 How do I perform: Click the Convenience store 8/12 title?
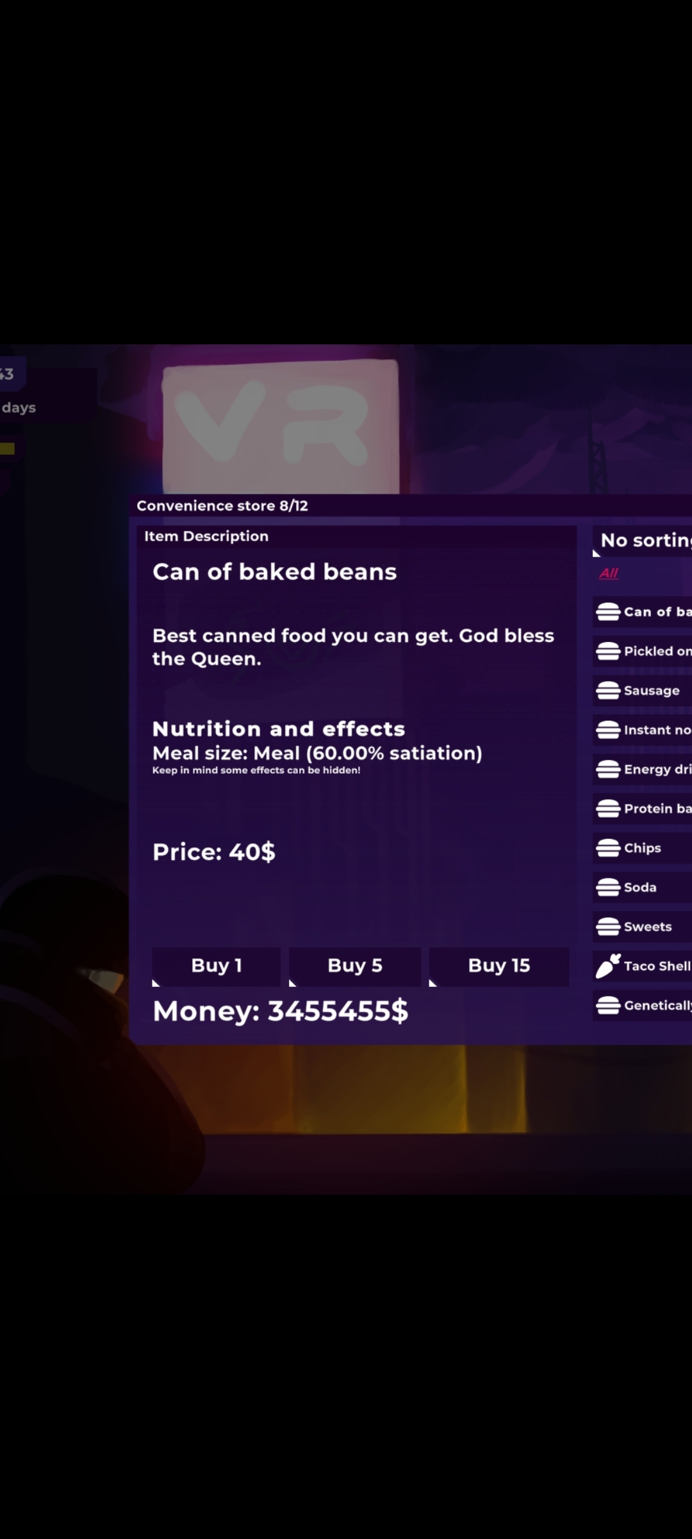click(x=222, y=506)
